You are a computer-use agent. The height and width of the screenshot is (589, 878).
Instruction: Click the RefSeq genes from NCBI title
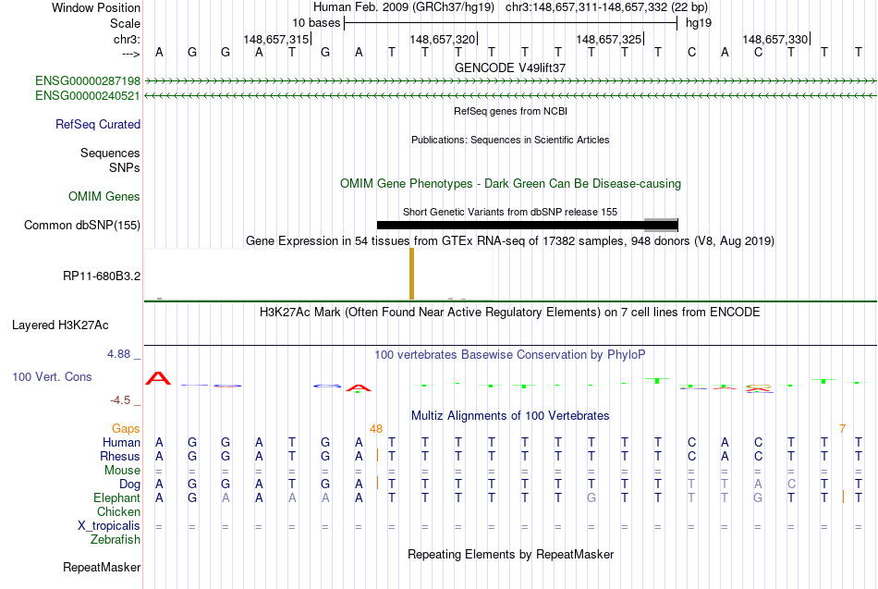(x=510, y=111)
